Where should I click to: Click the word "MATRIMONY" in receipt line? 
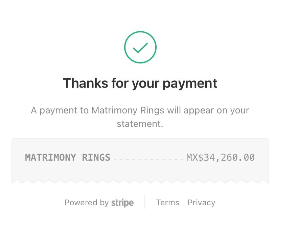point(50,158)
